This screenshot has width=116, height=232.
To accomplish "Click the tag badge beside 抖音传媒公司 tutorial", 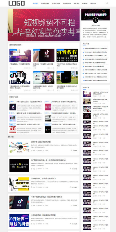I will (x=48, y=102).
